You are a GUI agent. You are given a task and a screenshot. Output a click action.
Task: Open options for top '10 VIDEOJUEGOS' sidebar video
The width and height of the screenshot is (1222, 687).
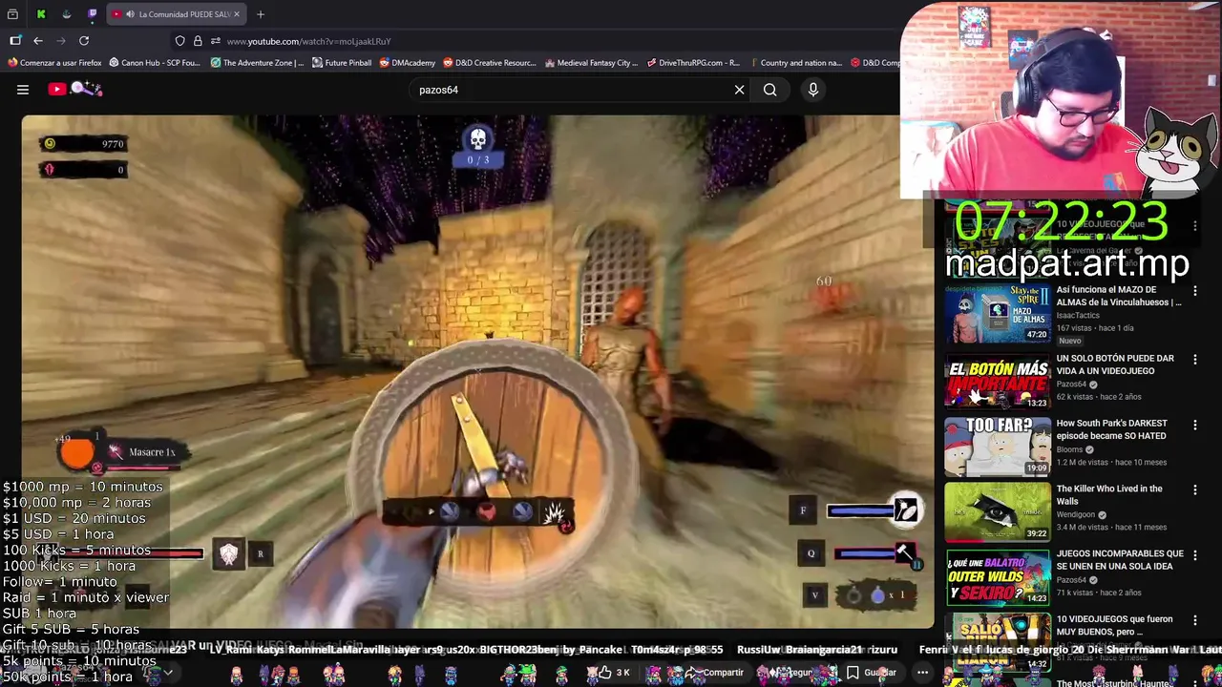click(x=1194, y=226)
